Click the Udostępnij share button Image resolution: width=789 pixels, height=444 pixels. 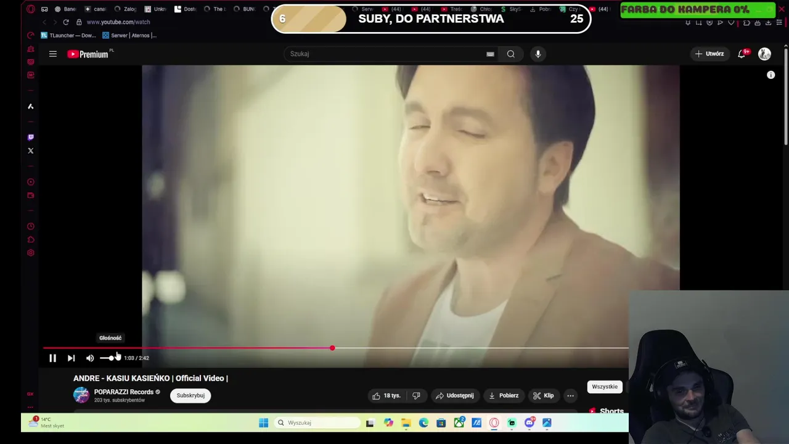(454, 395)
